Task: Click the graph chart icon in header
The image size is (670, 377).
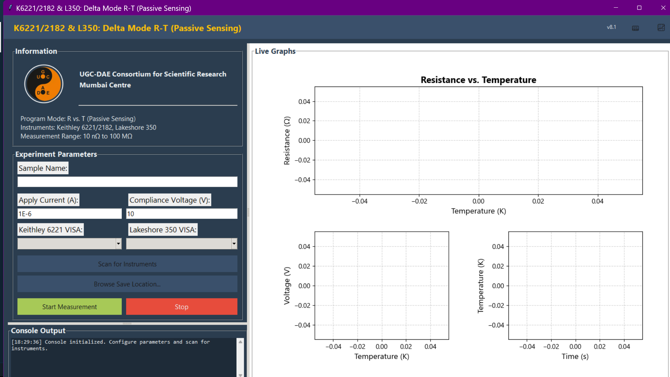Action: pos(661,28)
